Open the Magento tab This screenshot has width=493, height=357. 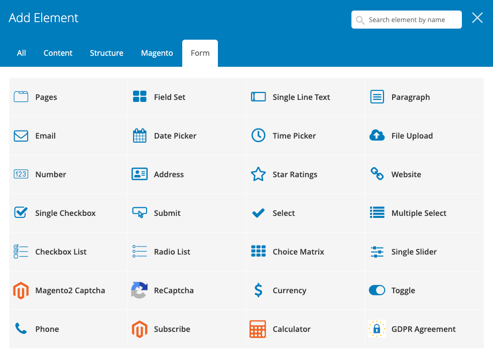[157, 53]
